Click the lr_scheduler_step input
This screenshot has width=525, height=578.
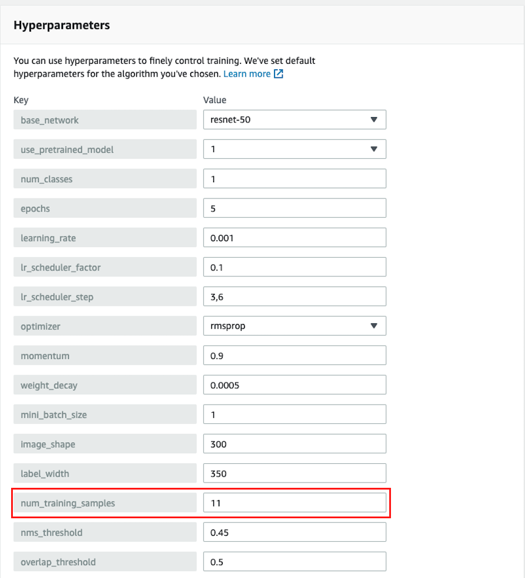point(294,297)
